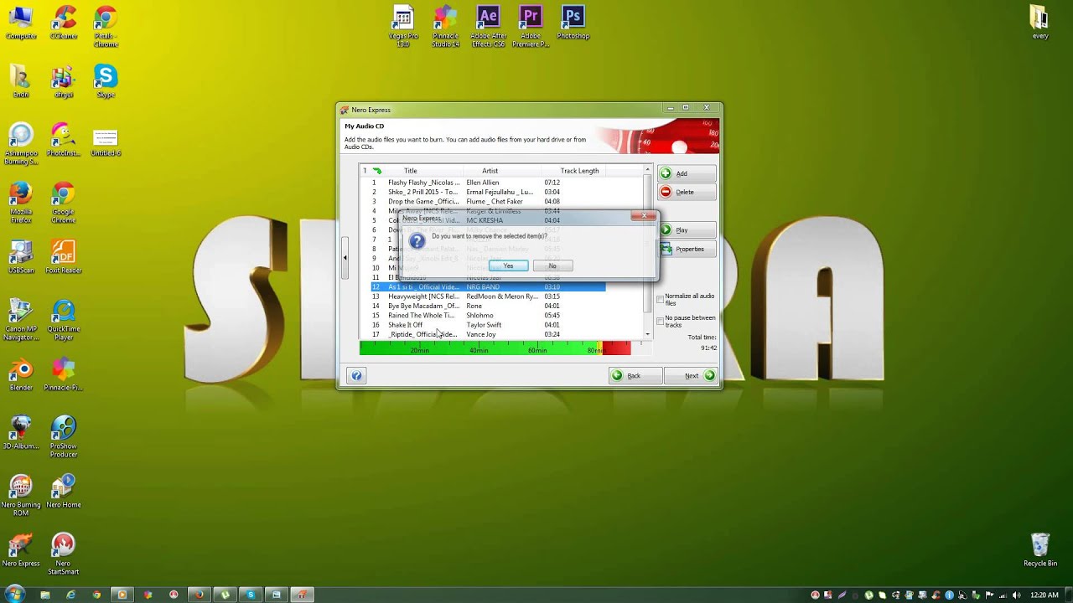Open Nero StartSmart desktop icon
1073x603 pixels.
64,554
